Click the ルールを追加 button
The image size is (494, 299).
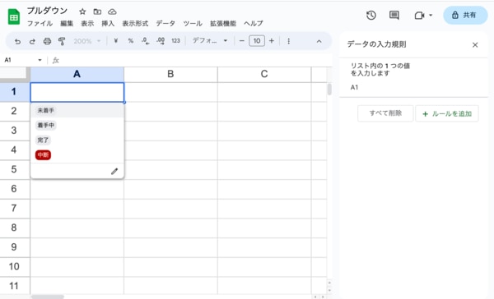[x=447, y=113]
